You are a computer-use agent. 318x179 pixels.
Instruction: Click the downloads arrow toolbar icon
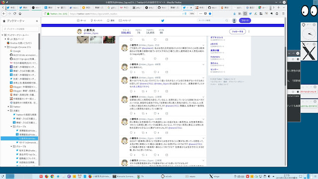pyautogui.click(x=235, y=13)
